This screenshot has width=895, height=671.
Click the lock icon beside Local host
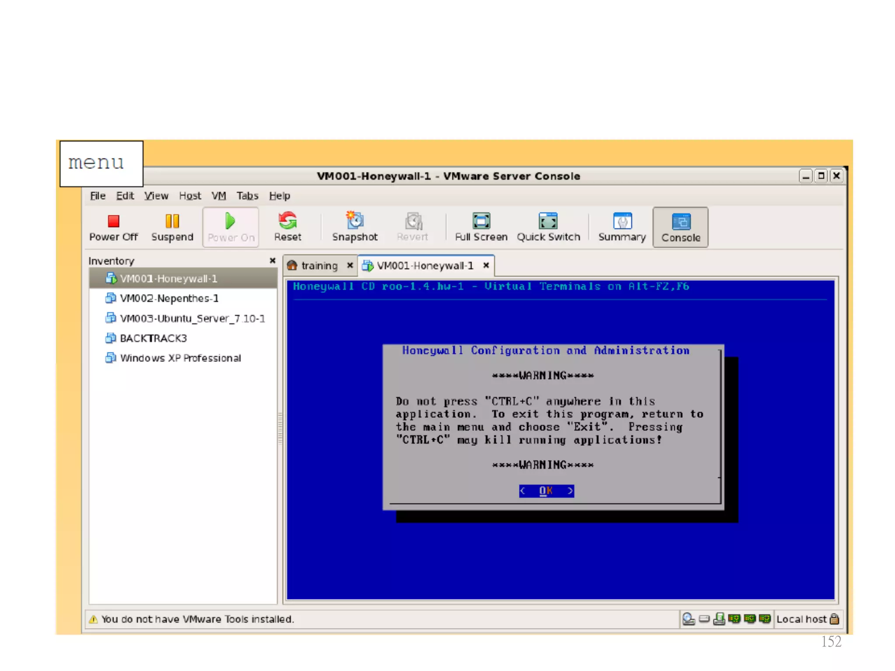pos(834,619)
